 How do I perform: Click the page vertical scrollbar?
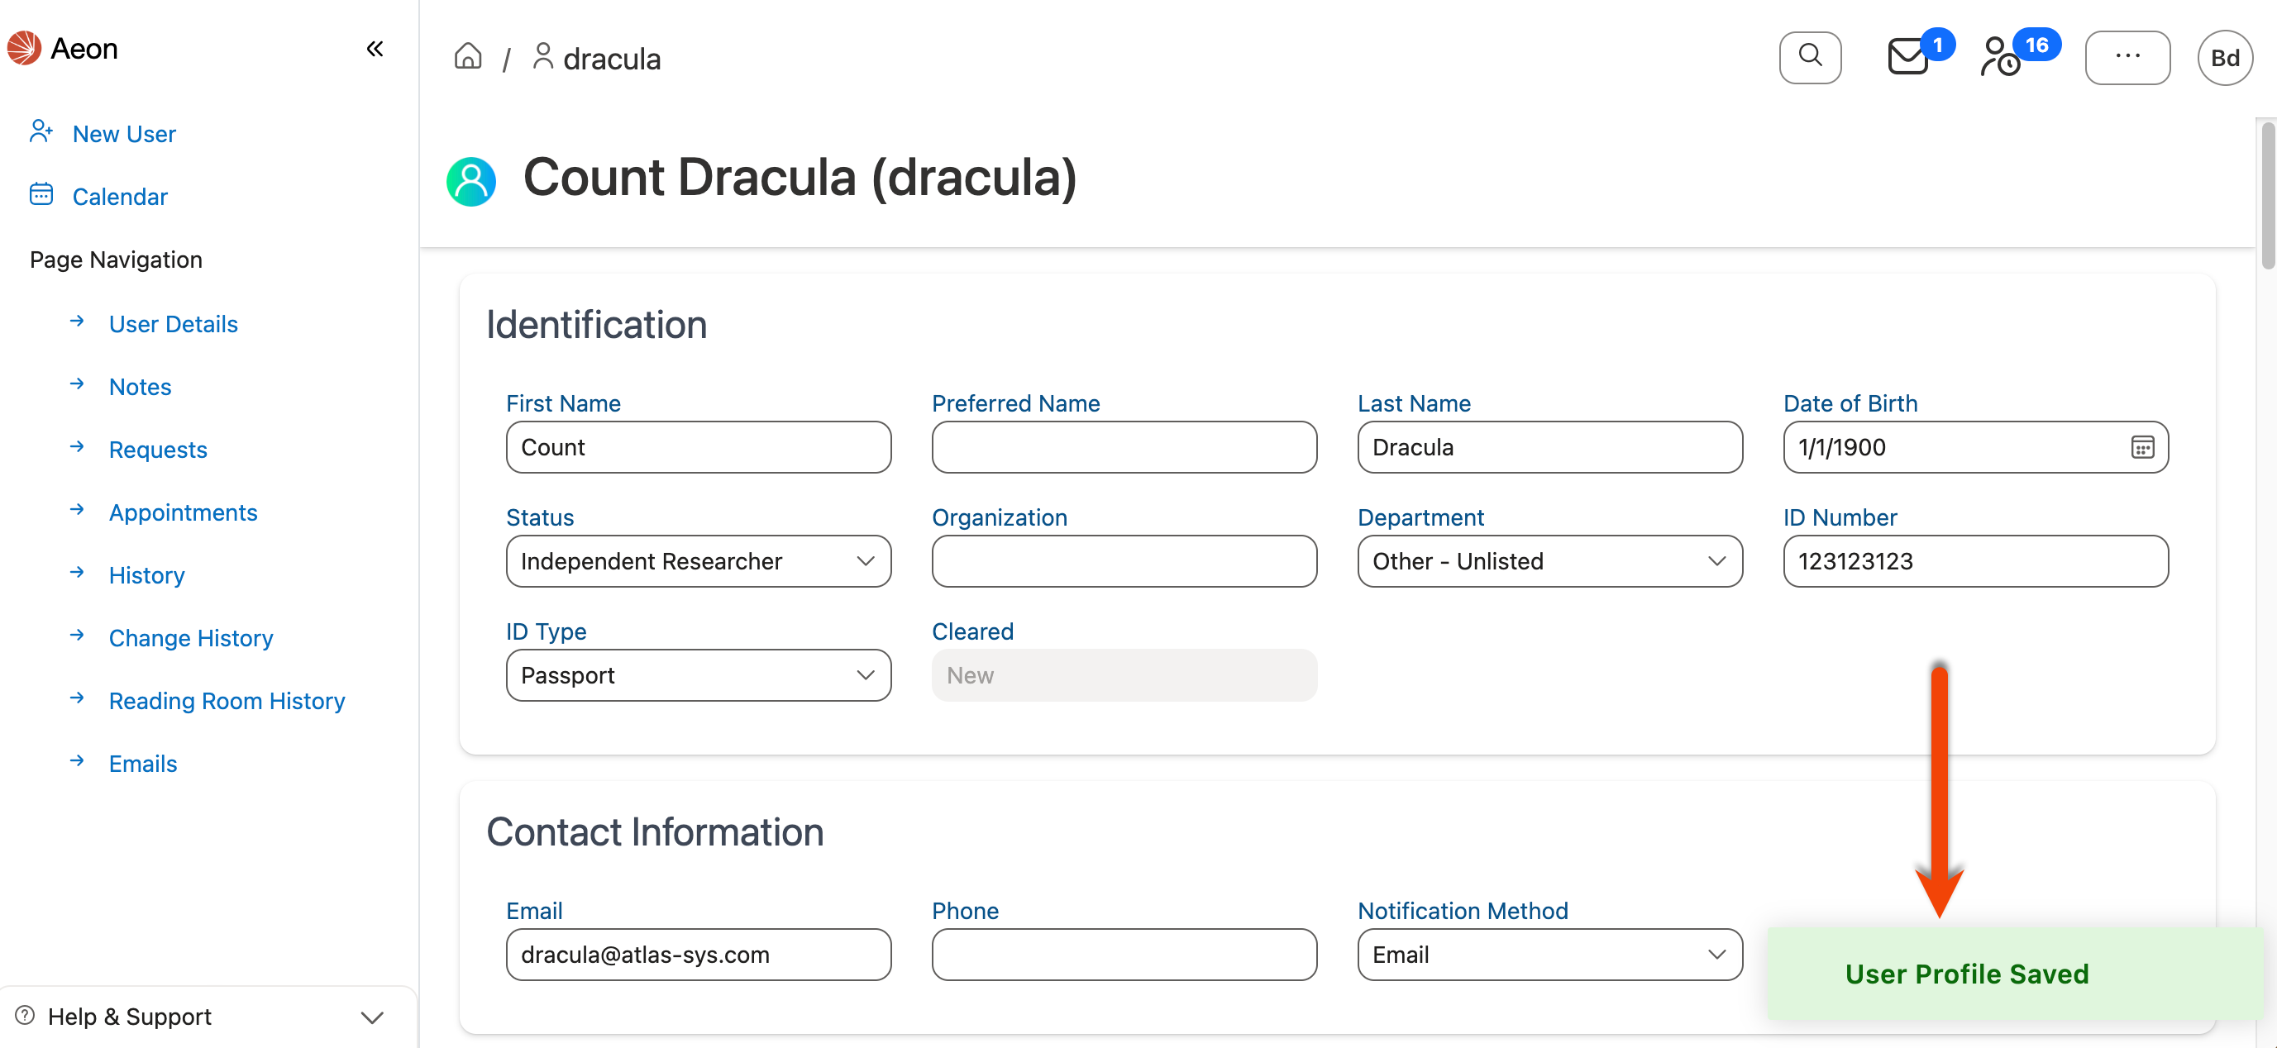point(2267,194)
